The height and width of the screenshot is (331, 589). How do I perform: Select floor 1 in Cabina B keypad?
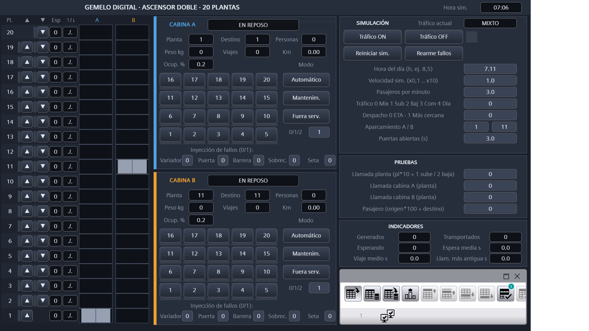170,290
